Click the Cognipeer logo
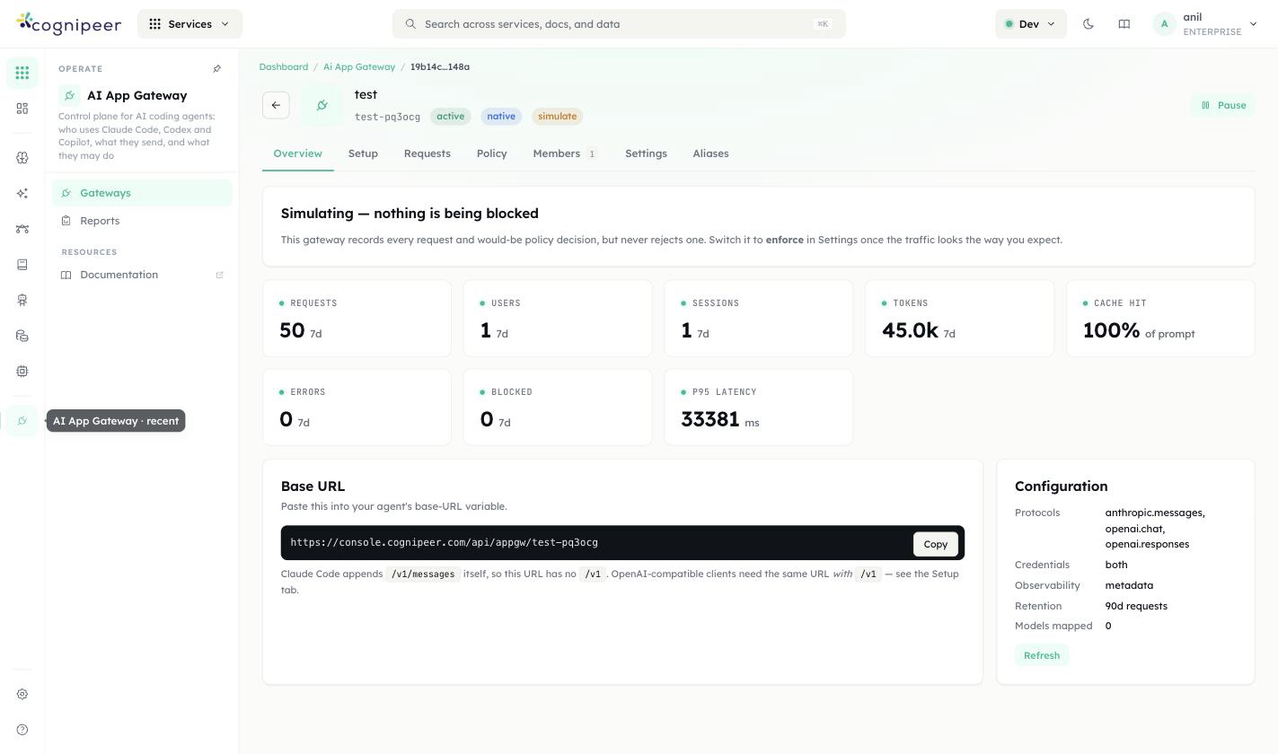 [68, 24]
